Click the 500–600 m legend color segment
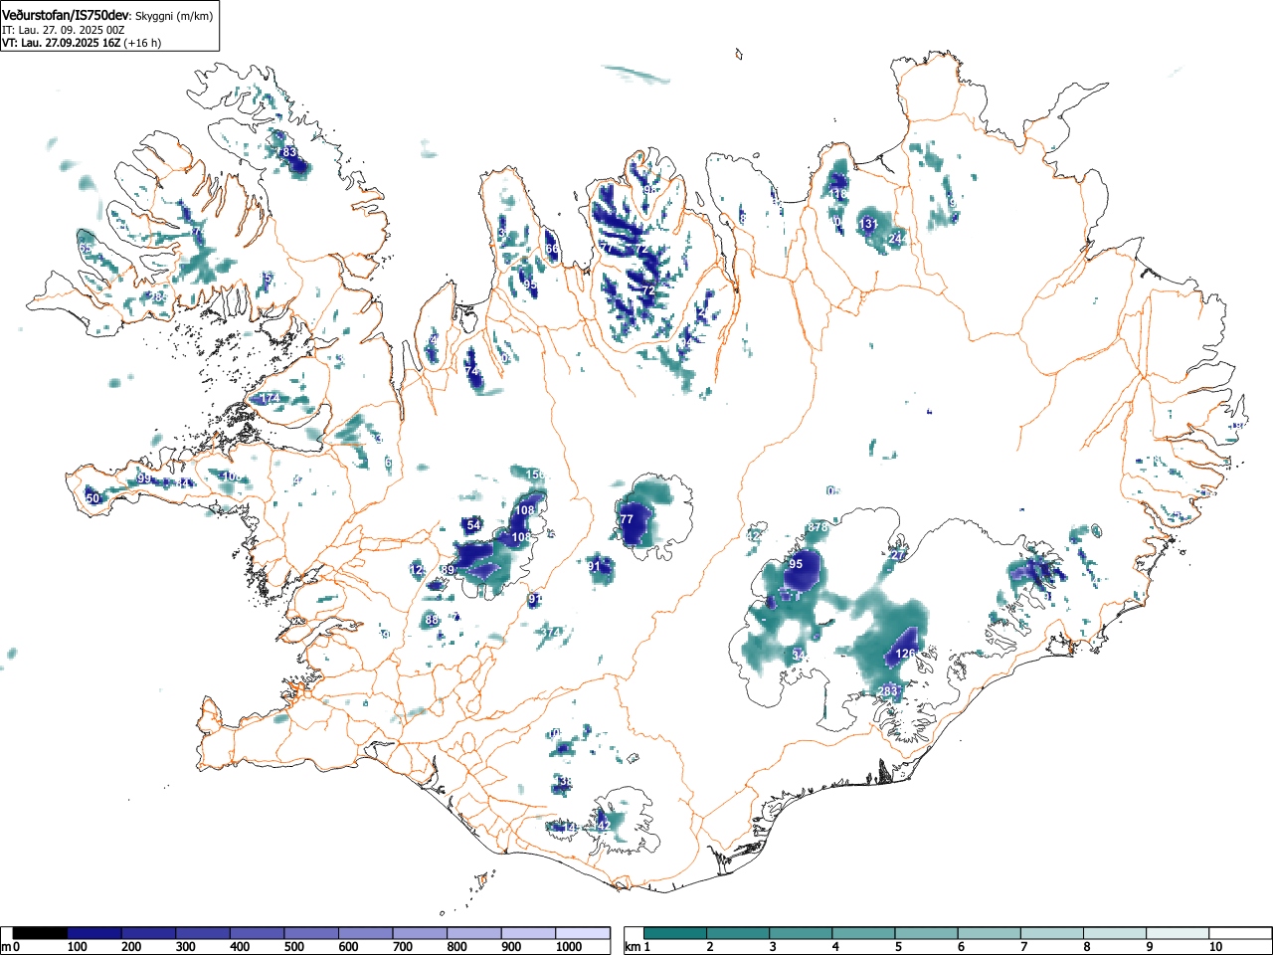 point(311,933)
